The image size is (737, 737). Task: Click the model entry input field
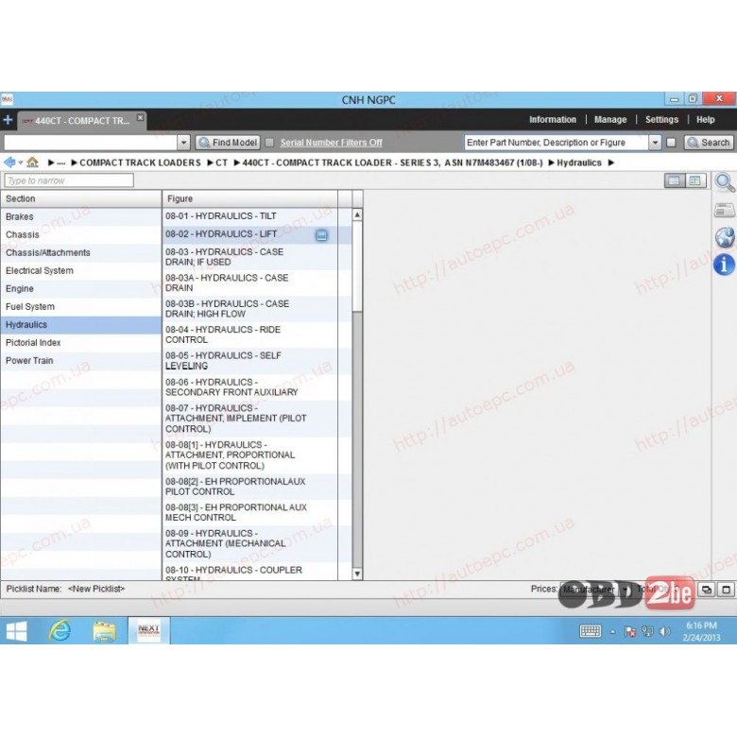coord(91,143)
